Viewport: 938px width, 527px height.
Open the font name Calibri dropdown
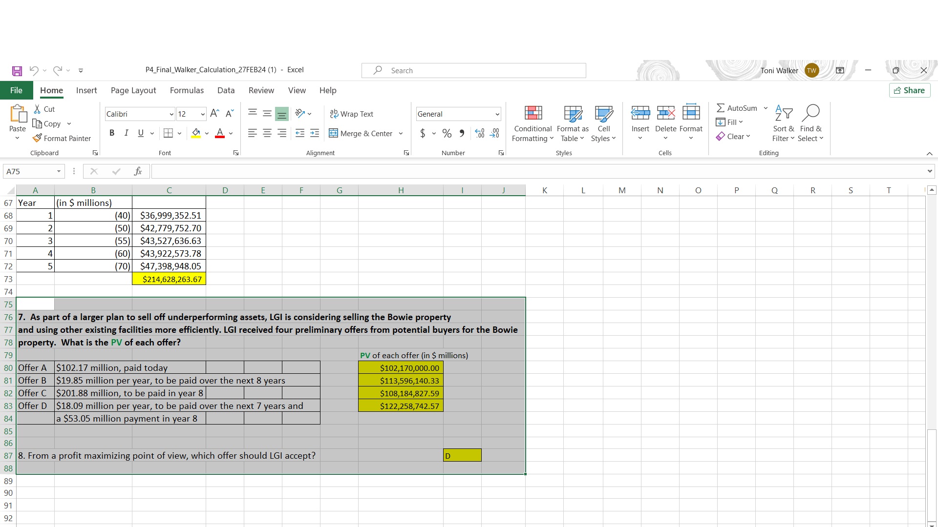tap(171, 114)
